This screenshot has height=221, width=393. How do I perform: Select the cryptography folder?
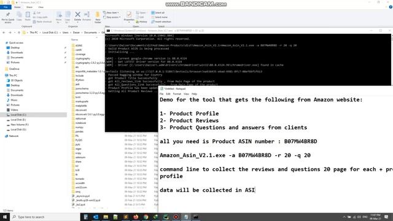pos(82,58)
